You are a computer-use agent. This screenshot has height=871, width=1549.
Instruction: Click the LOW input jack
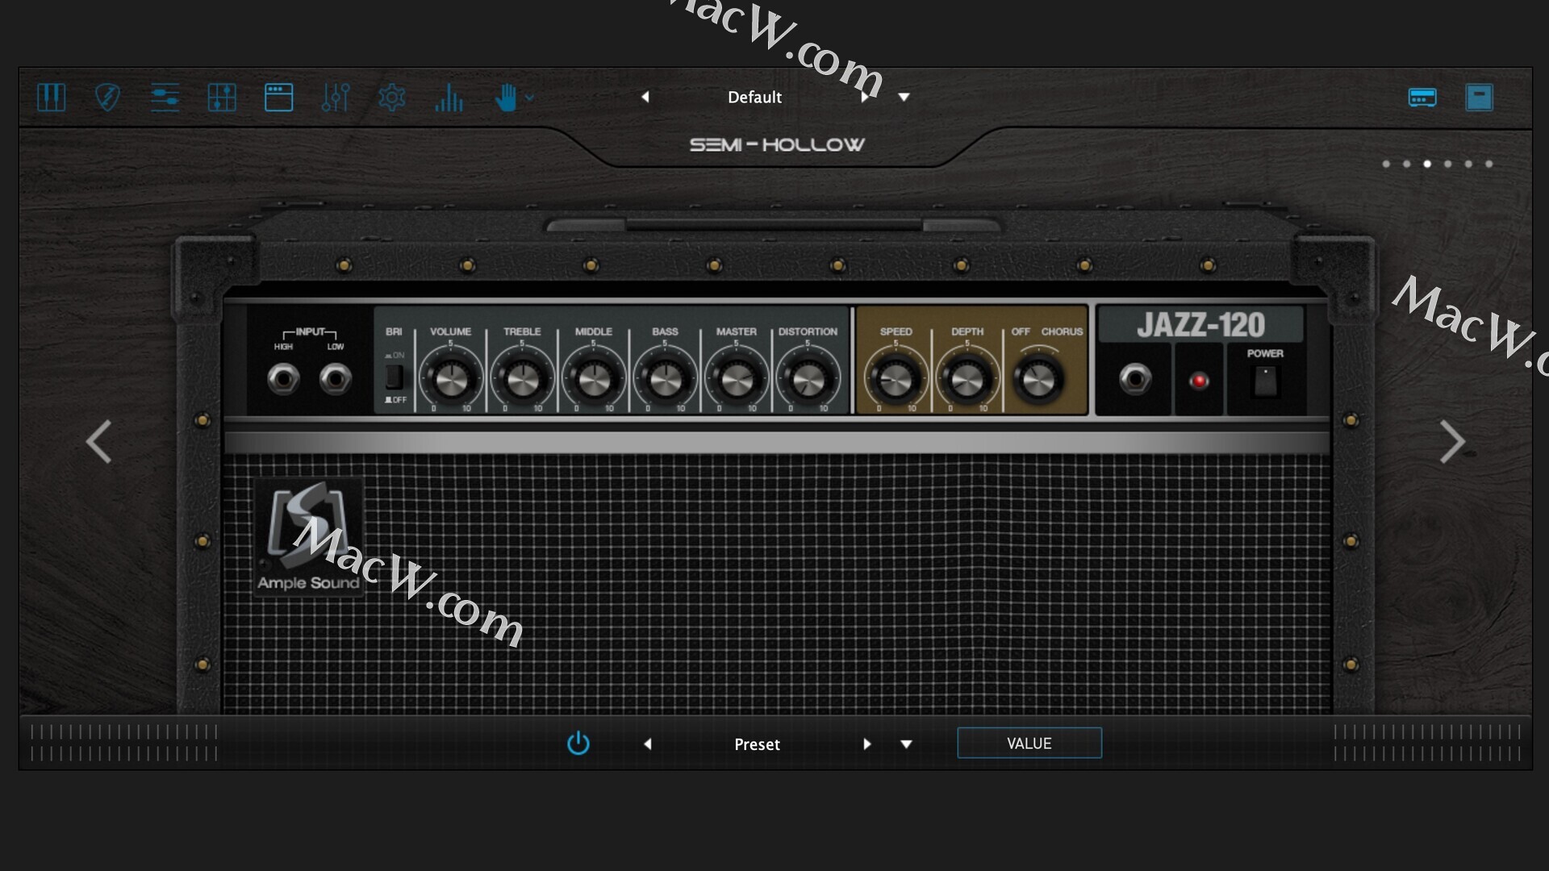(336, 378)
